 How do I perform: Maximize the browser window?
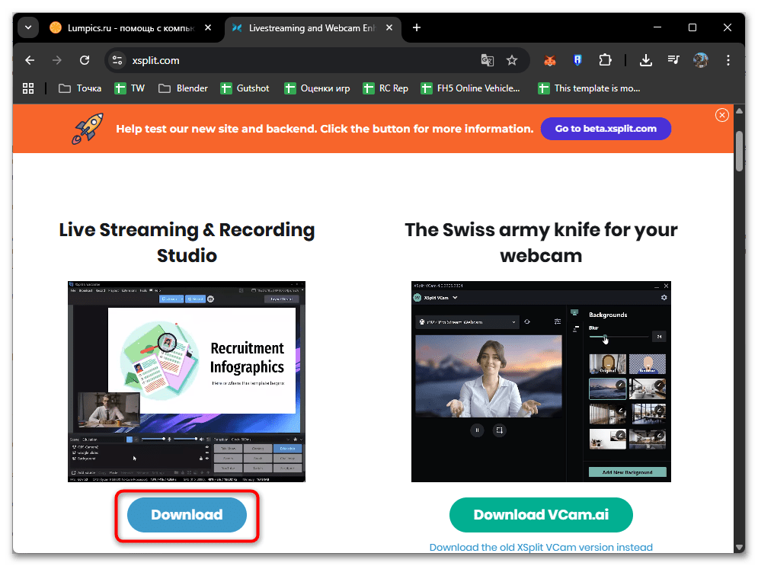[x=692, y=27]
